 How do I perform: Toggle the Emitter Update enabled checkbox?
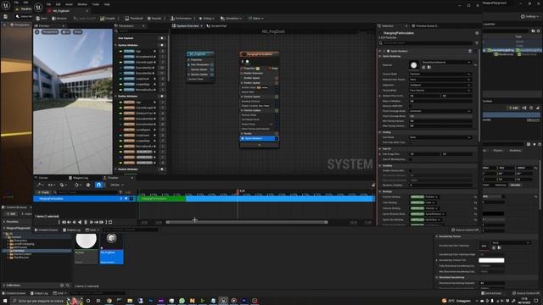277,83
